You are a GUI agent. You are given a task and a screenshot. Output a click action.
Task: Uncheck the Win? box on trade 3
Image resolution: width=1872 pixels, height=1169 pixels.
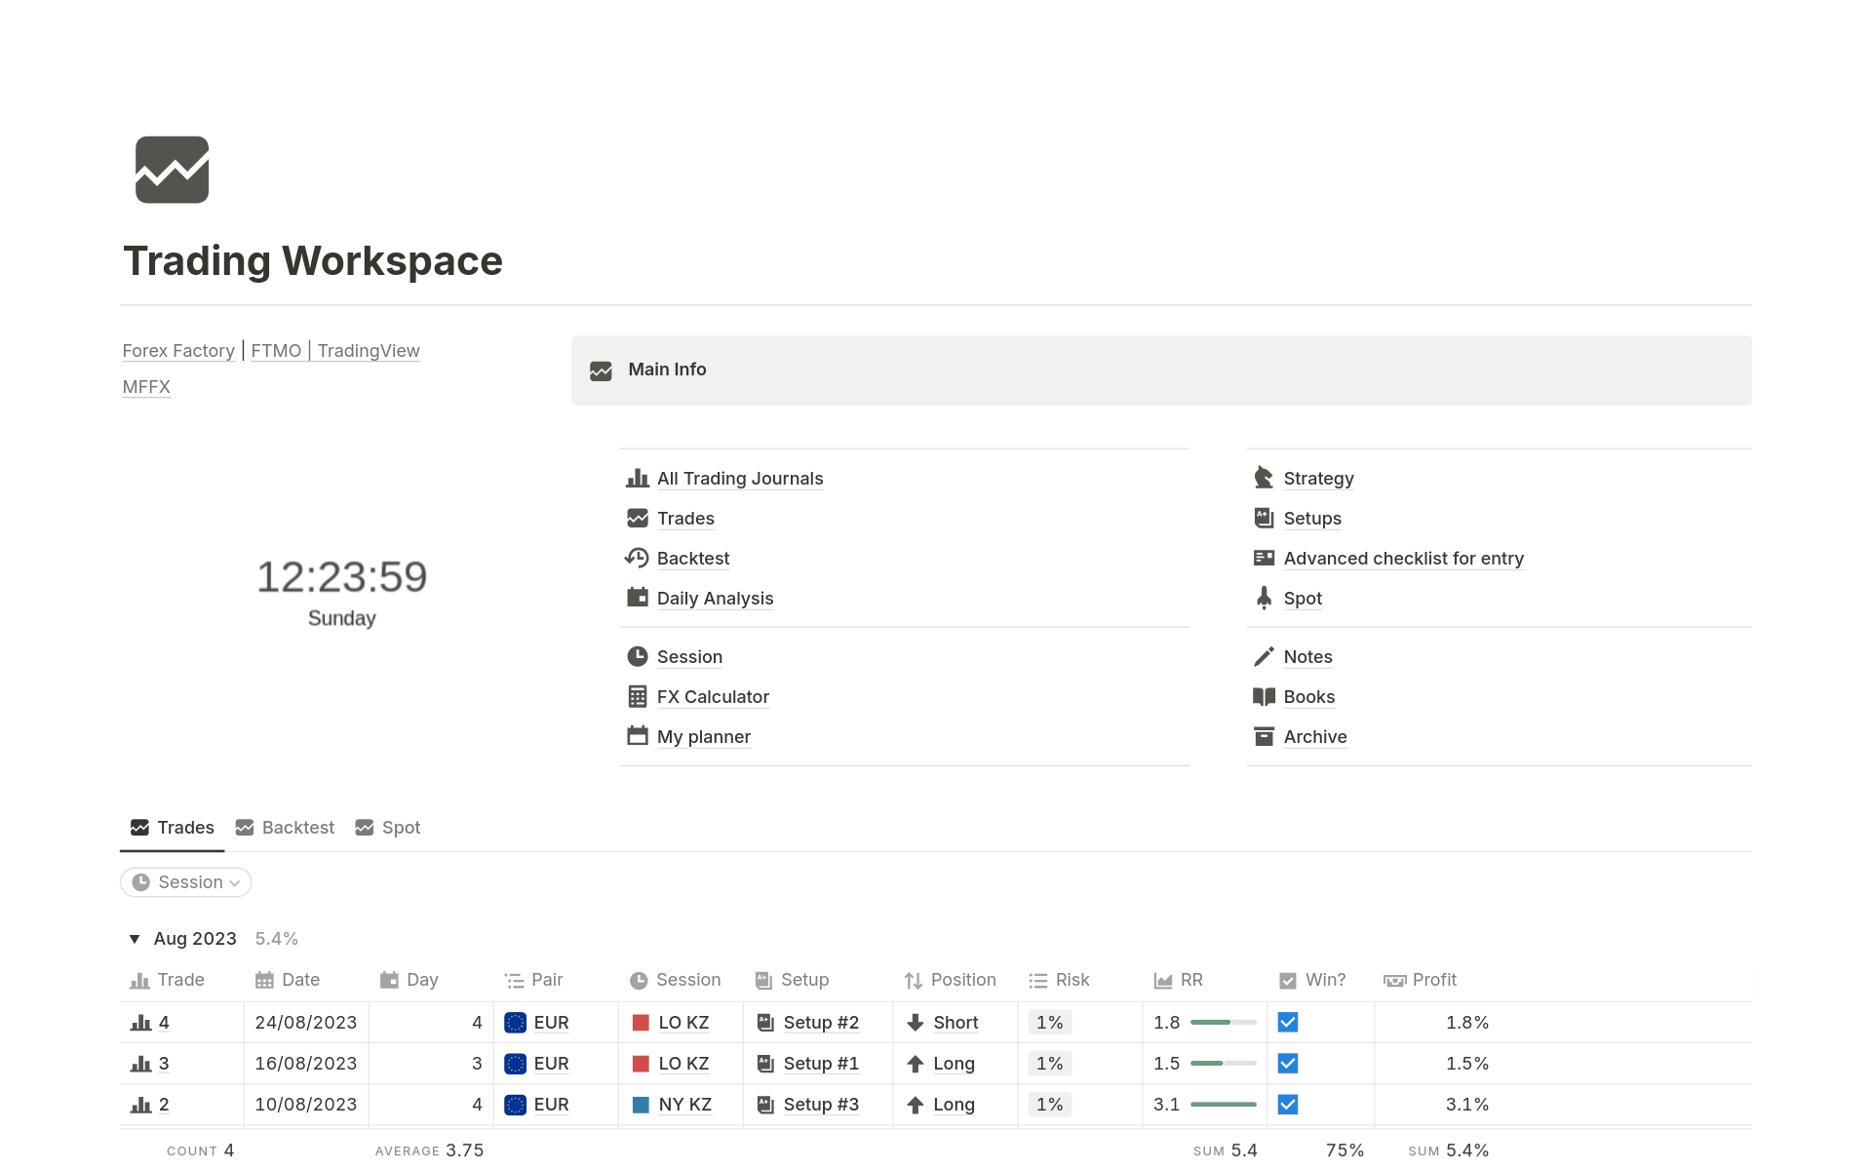(x=1287, y=1063)
